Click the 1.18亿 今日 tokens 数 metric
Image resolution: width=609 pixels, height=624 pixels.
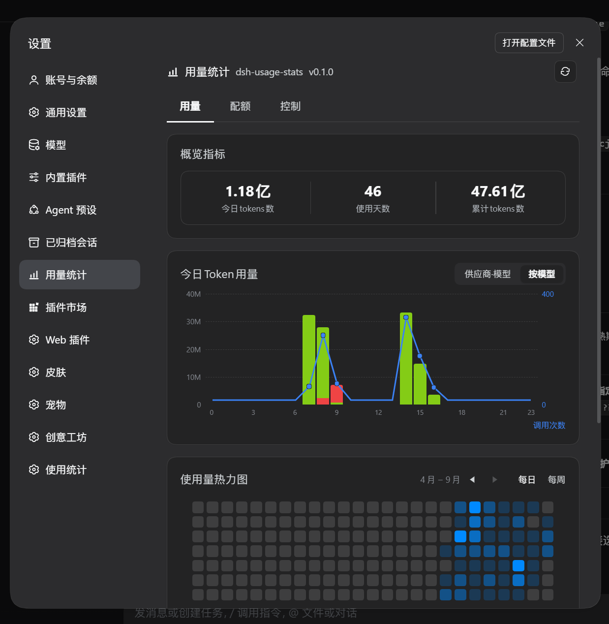248,198
